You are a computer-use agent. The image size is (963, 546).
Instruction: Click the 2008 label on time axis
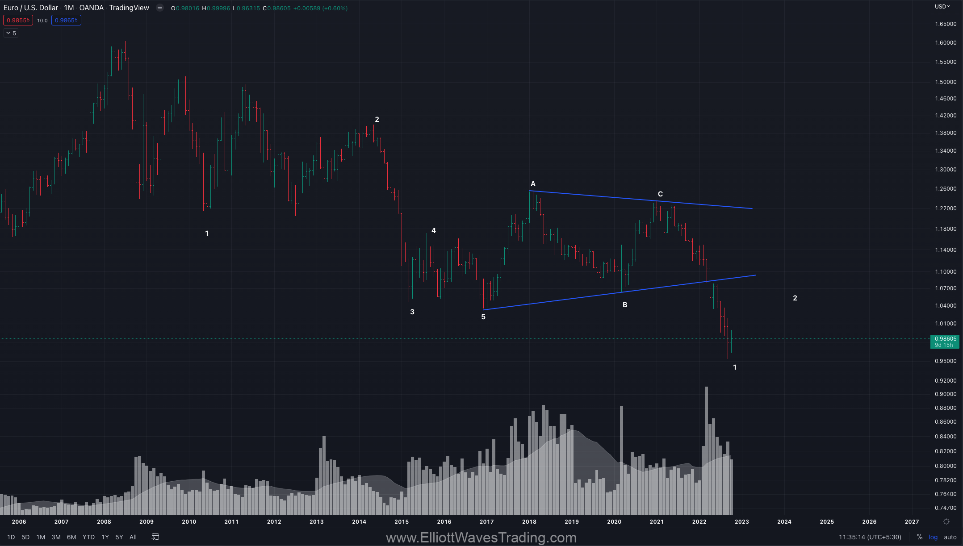(x=104, y=521)
